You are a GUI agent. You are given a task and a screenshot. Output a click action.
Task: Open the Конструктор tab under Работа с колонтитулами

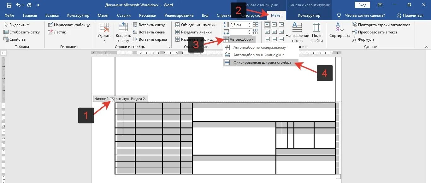pyautogui.click(x=309, y=15)
